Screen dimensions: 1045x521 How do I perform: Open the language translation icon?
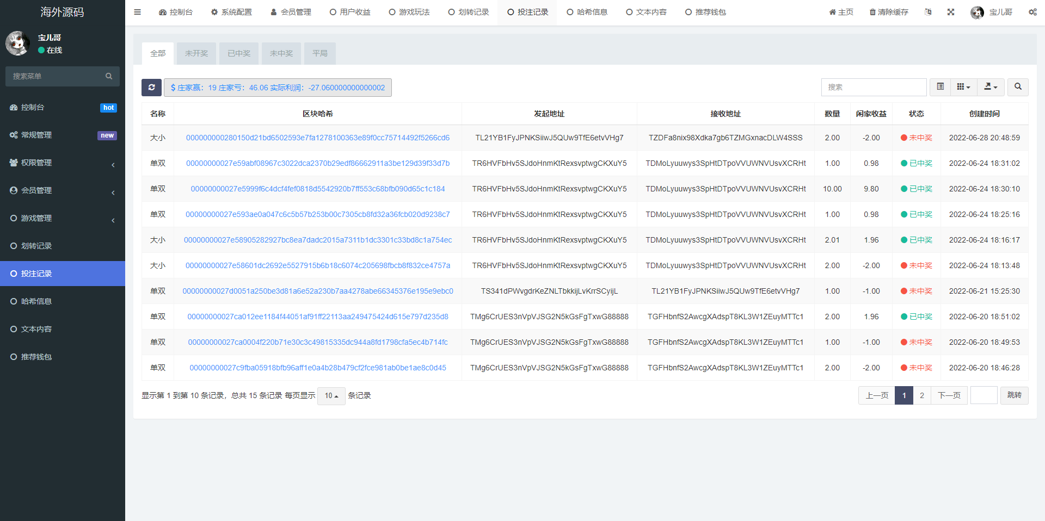[x=928, y=12]
